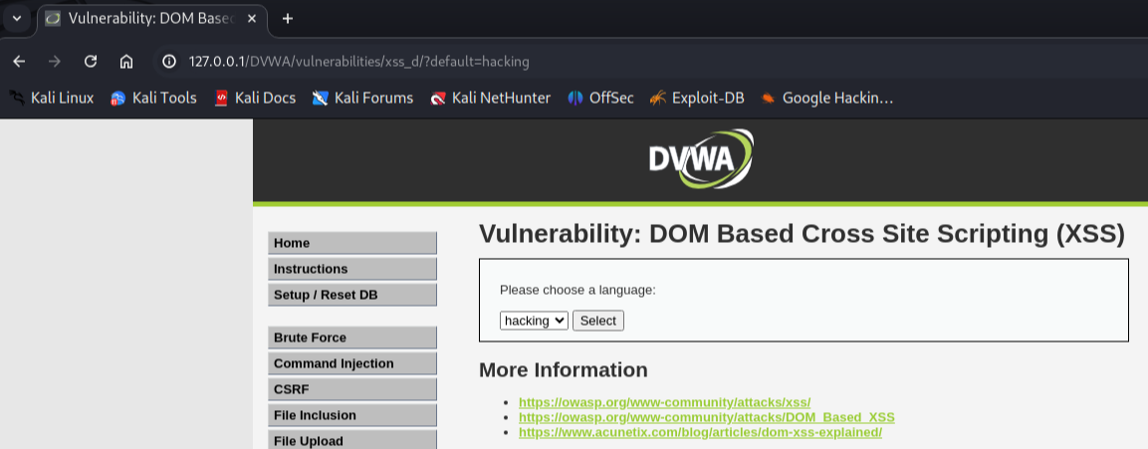Screen dimensions: 1148x449
Task: Open the Kali NetHunter bookmark
Action: 490,98
